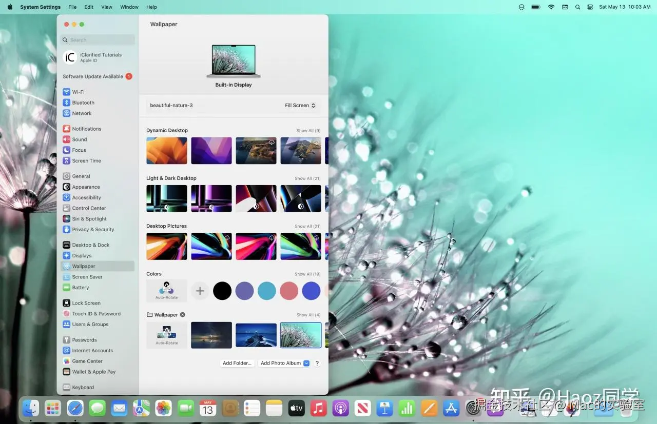Open the Help menu
This screenshot has width=657, height=424.
pos(151,7)
